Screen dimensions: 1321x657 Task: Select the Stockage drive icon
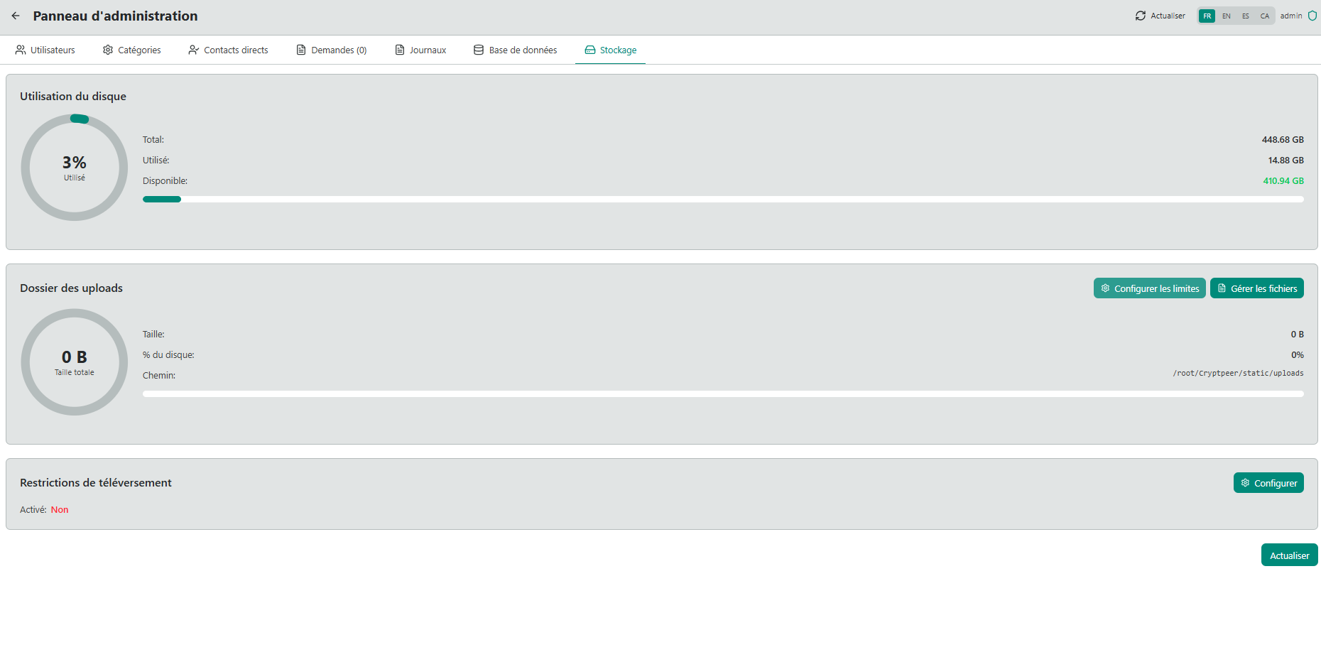(589, 50)
